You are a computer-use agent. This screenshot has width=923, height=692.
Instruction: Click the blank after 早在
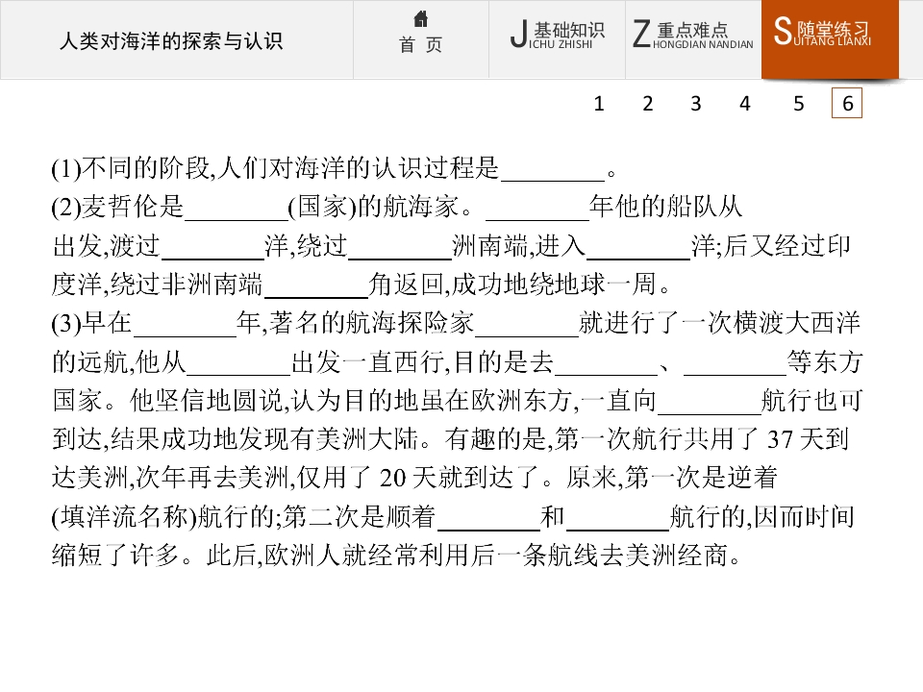click(185, 325)
